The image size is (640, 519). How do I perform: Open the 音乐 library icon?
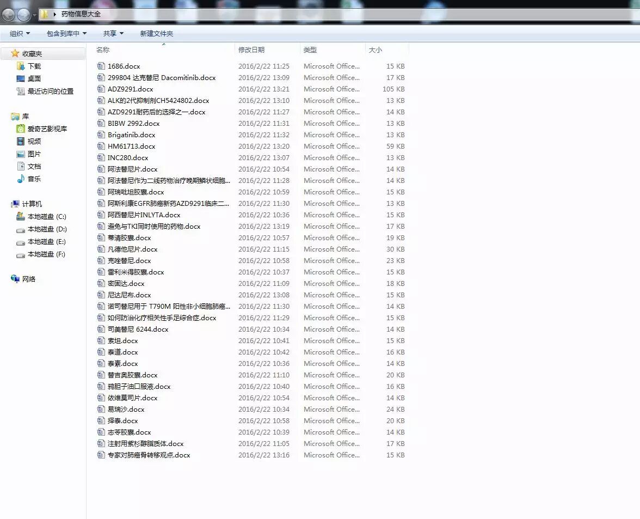click(21, 179)
